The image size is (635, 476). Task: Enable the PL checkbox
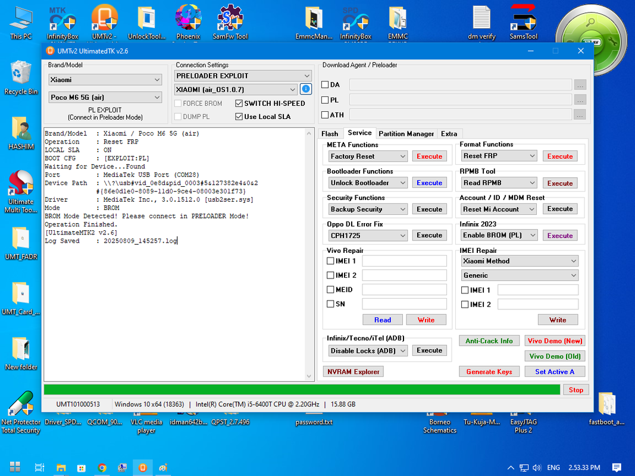coord(325,99)
